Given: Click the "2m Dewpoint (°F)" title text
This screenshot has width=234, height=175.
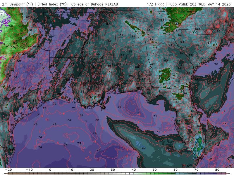Looking at the screenshot, I should tap(18, 4).
